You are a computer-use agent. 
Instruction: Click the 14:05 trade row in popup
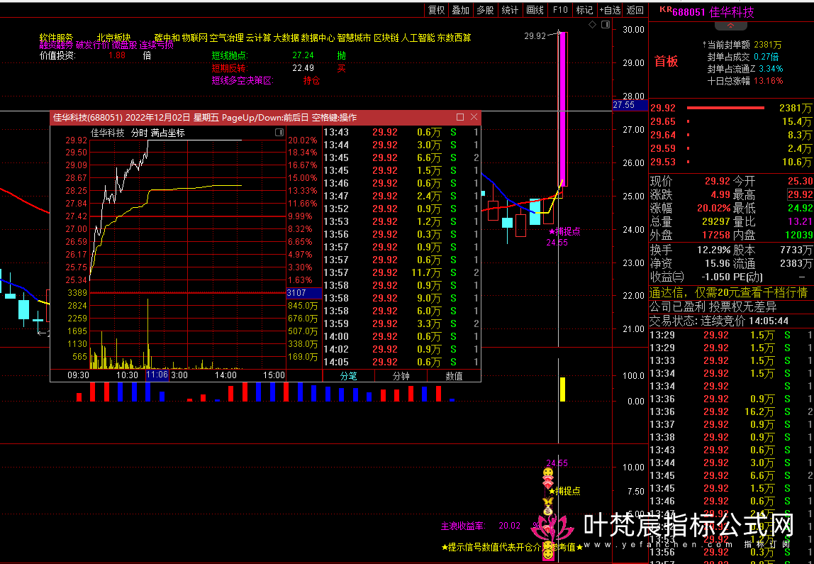point(401,362)
